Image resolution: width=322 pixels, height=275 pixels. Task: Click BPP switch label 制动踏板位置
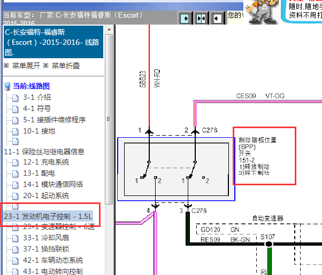pyautogui.click(x=257, y=140)
